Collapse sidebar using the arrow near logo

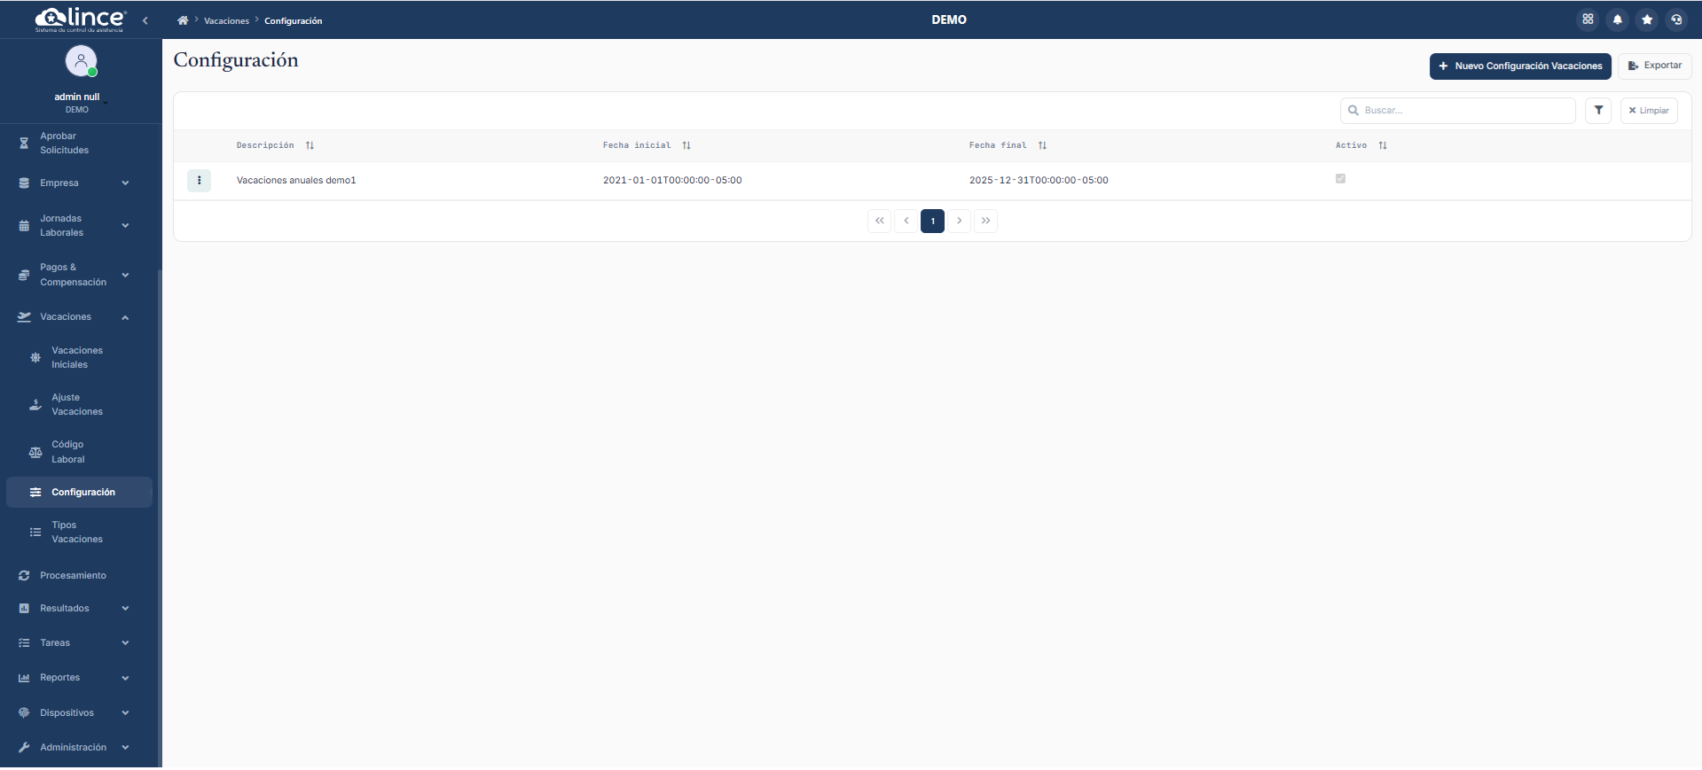(145, 20)
